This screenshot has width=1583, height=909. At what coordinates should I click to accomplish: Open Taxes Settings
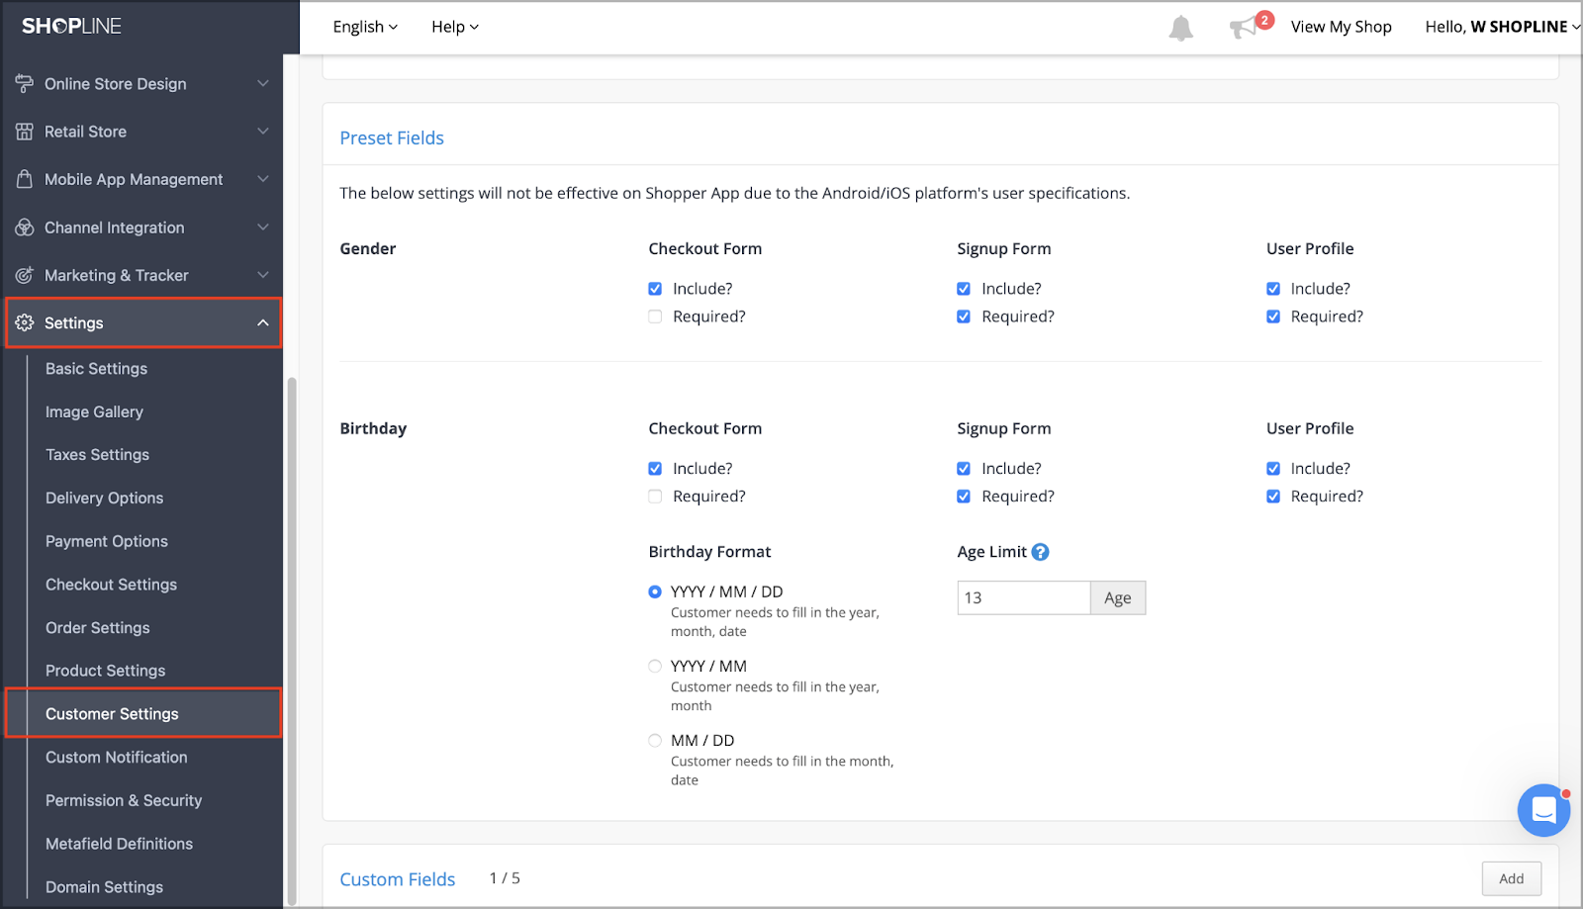click(x=97, y=455)
